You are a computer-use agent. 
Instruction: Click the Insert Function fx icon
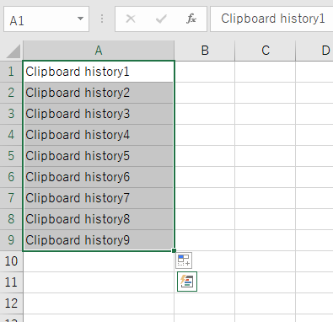click(x=191, y=19)
